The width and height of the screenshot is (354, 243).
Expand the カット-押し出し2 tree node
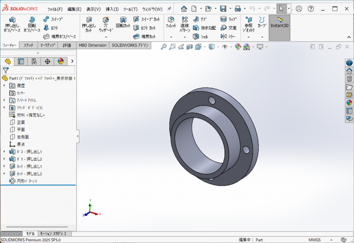point(4,174)
